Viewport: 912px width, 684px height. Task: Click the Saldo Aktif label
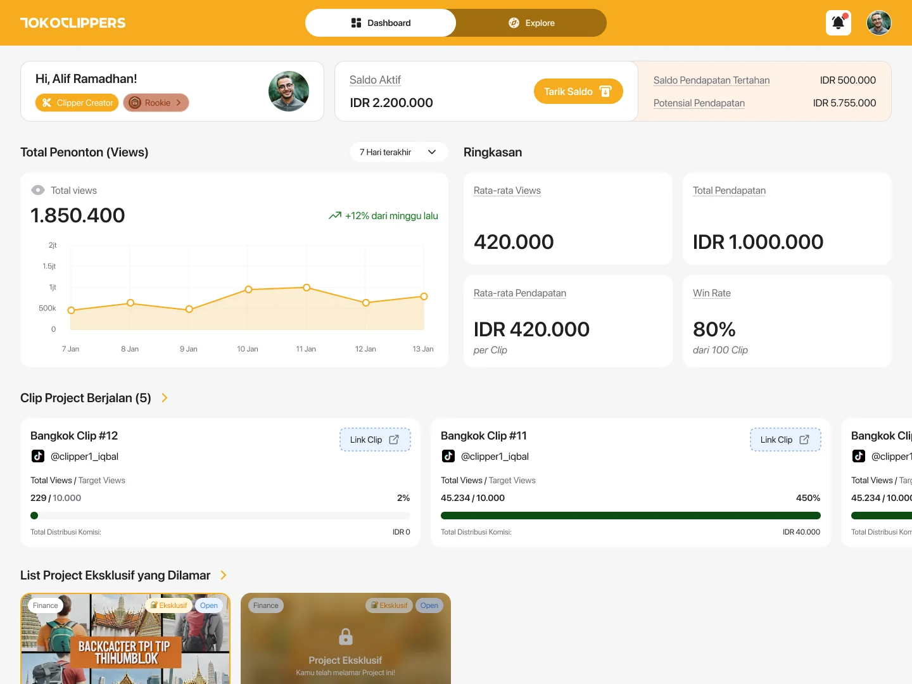(x=375, y=80)
